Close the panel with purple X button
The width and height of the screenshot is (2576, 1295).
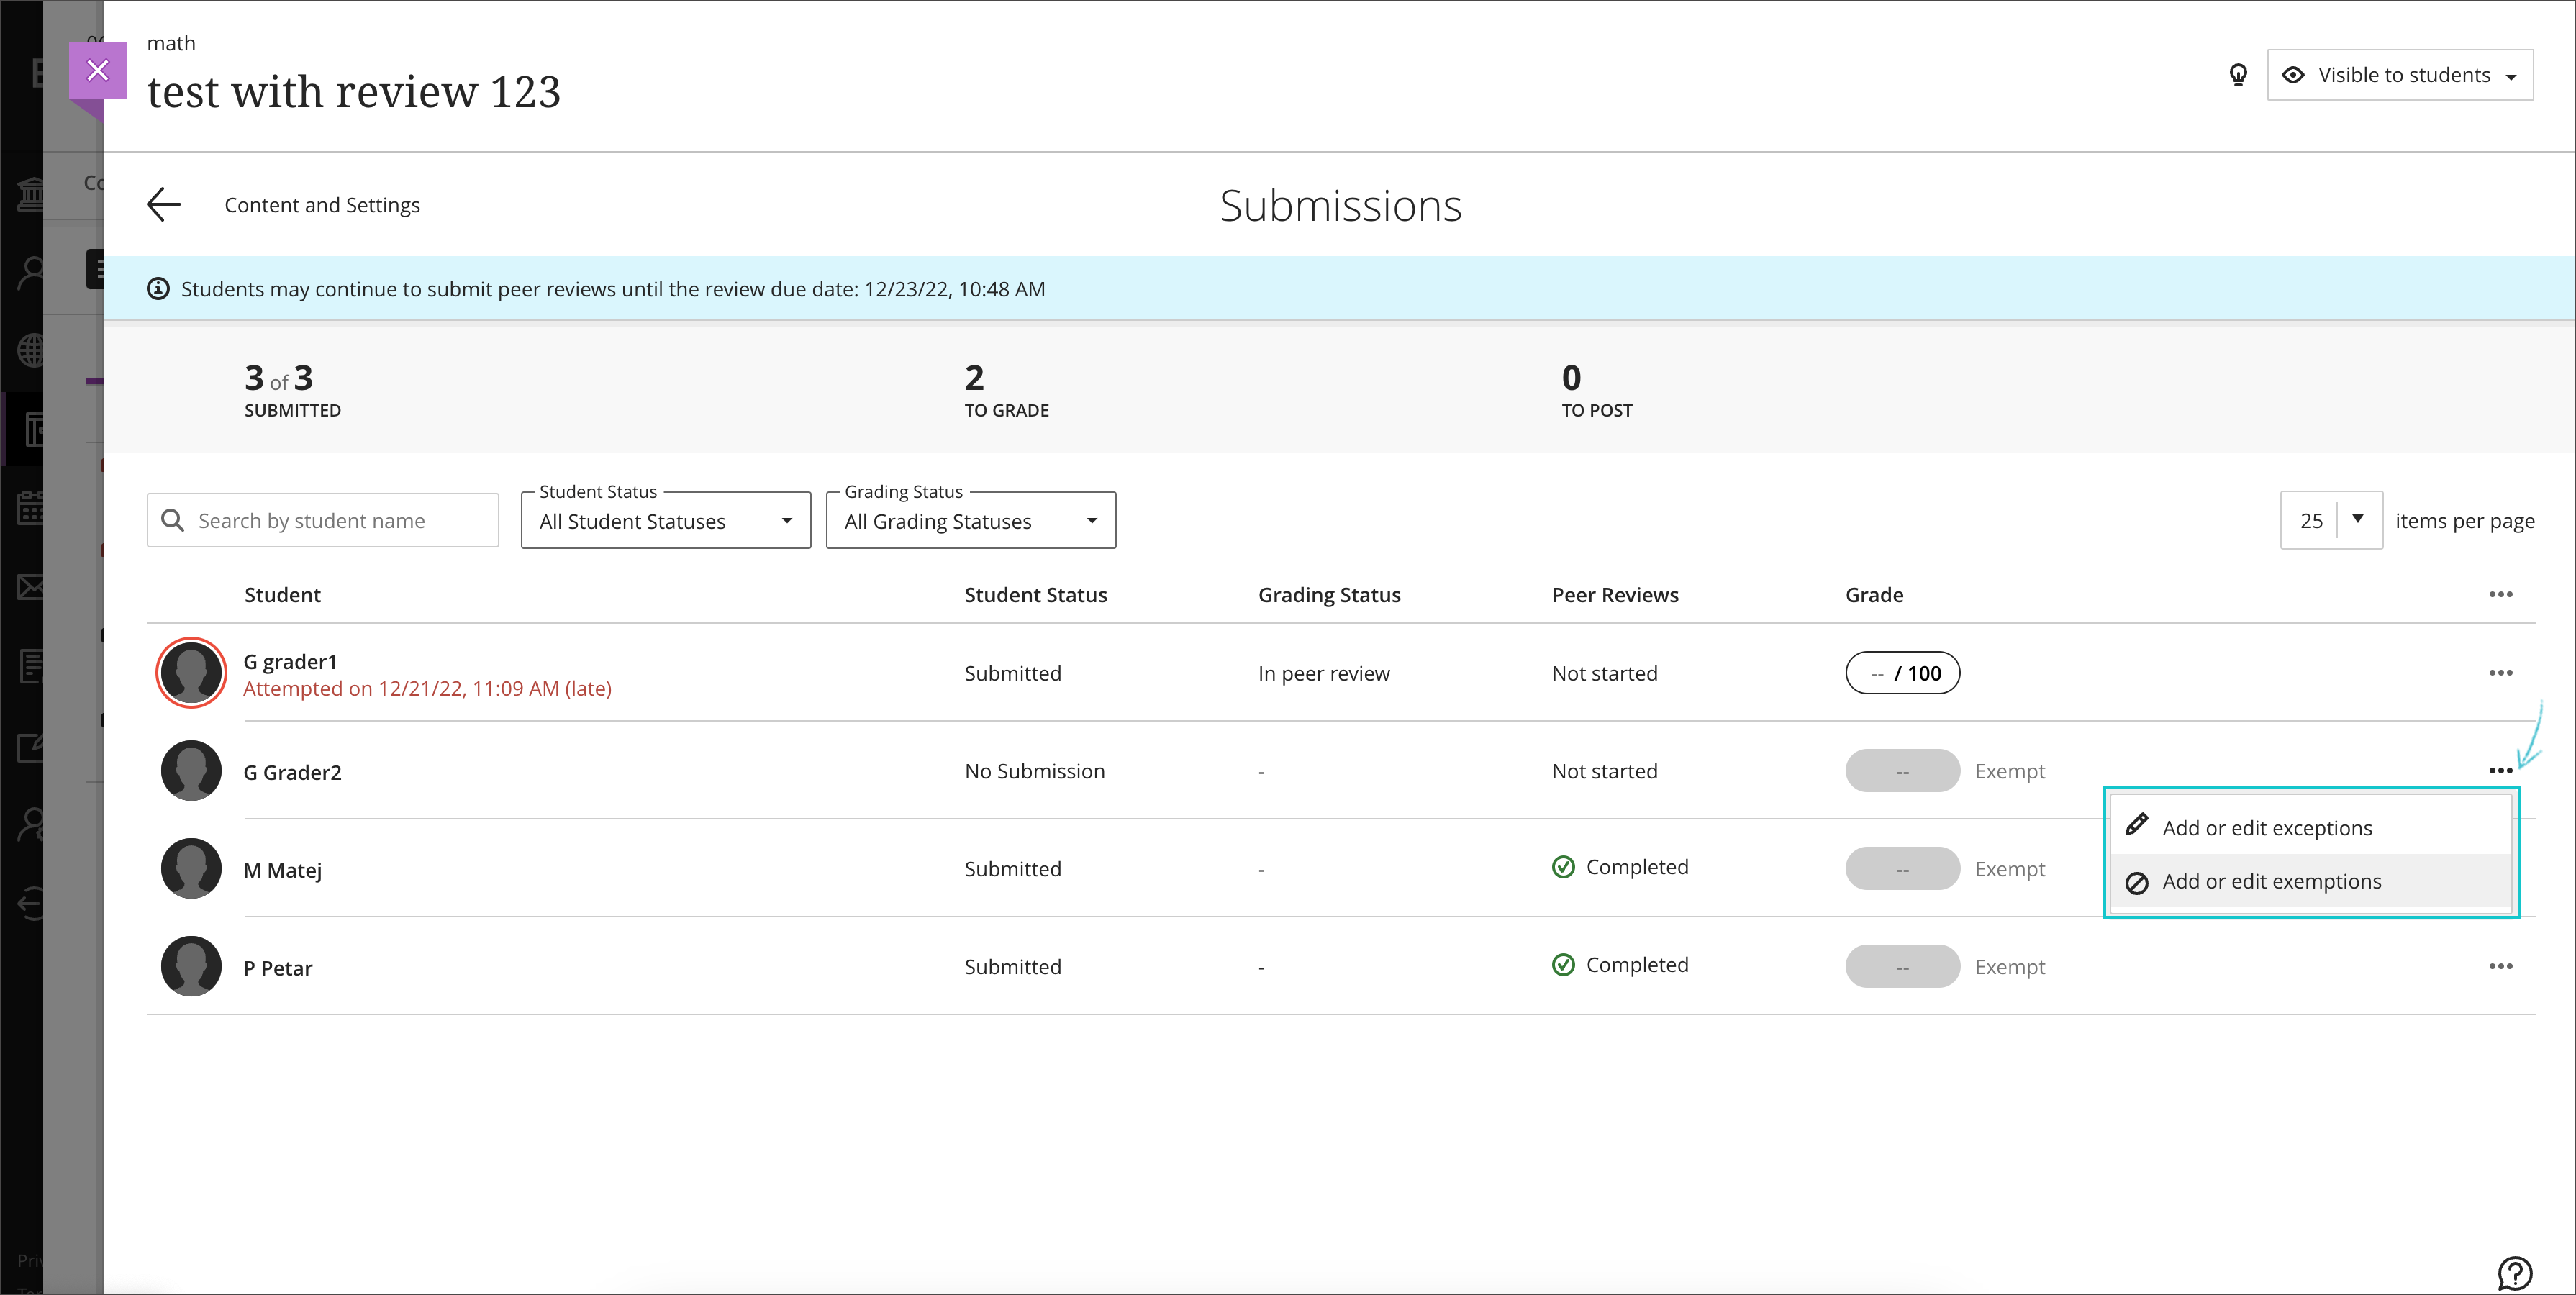click(x=97, y=70)
